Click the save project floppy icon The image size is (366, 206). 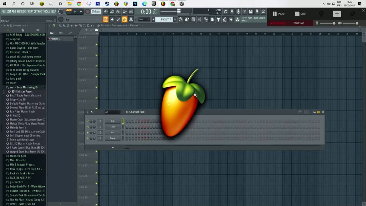(251, 11)
